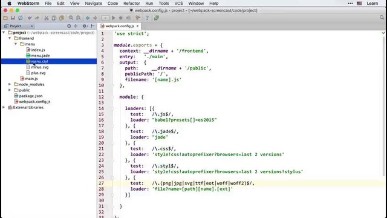
Task: Click the Cut scissors icon
Action: pos(47,18)
